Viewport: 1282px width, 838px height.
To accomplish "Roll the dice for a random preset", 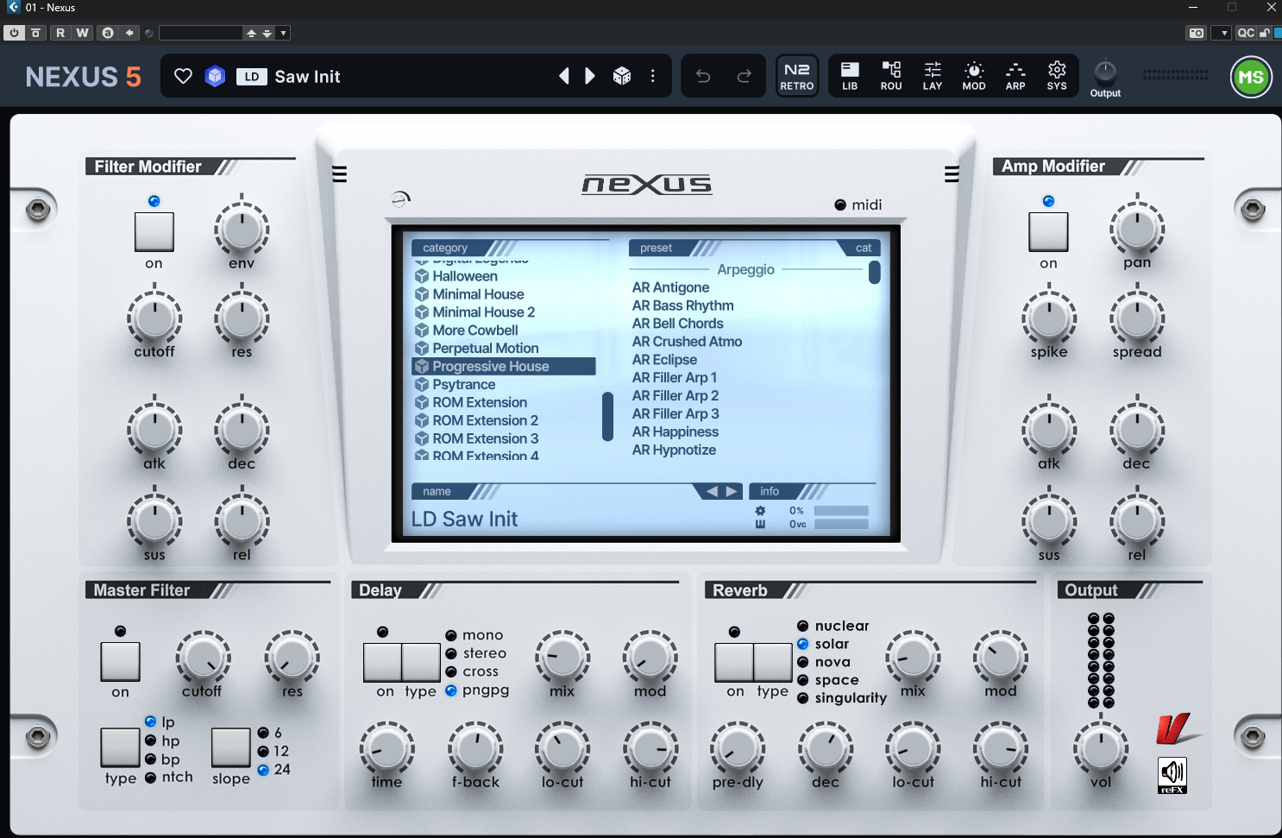I will pyautogui.click(x=623, y=76).
